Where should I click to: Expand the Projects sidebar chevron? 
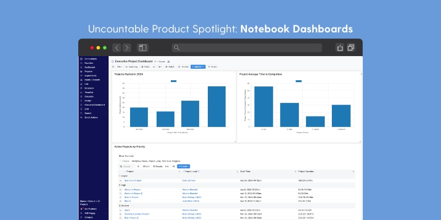[106, 71]
